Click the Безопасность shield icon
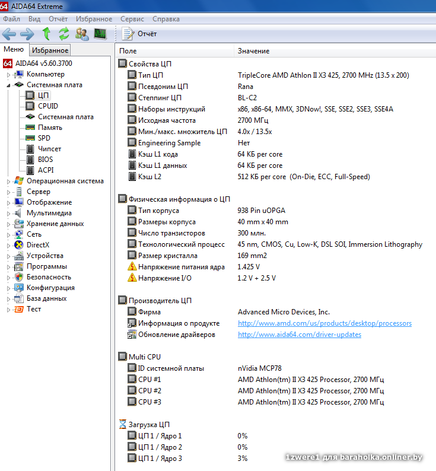 coord(19,277)
